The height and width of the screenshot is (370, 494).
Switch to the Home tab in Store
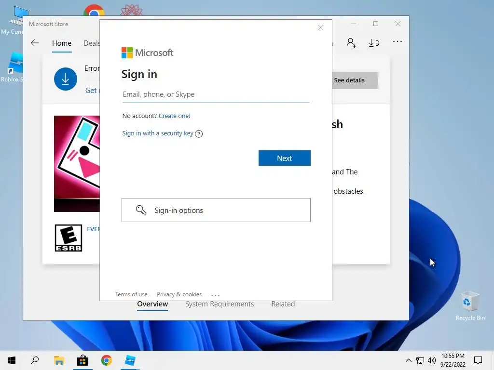62,43
